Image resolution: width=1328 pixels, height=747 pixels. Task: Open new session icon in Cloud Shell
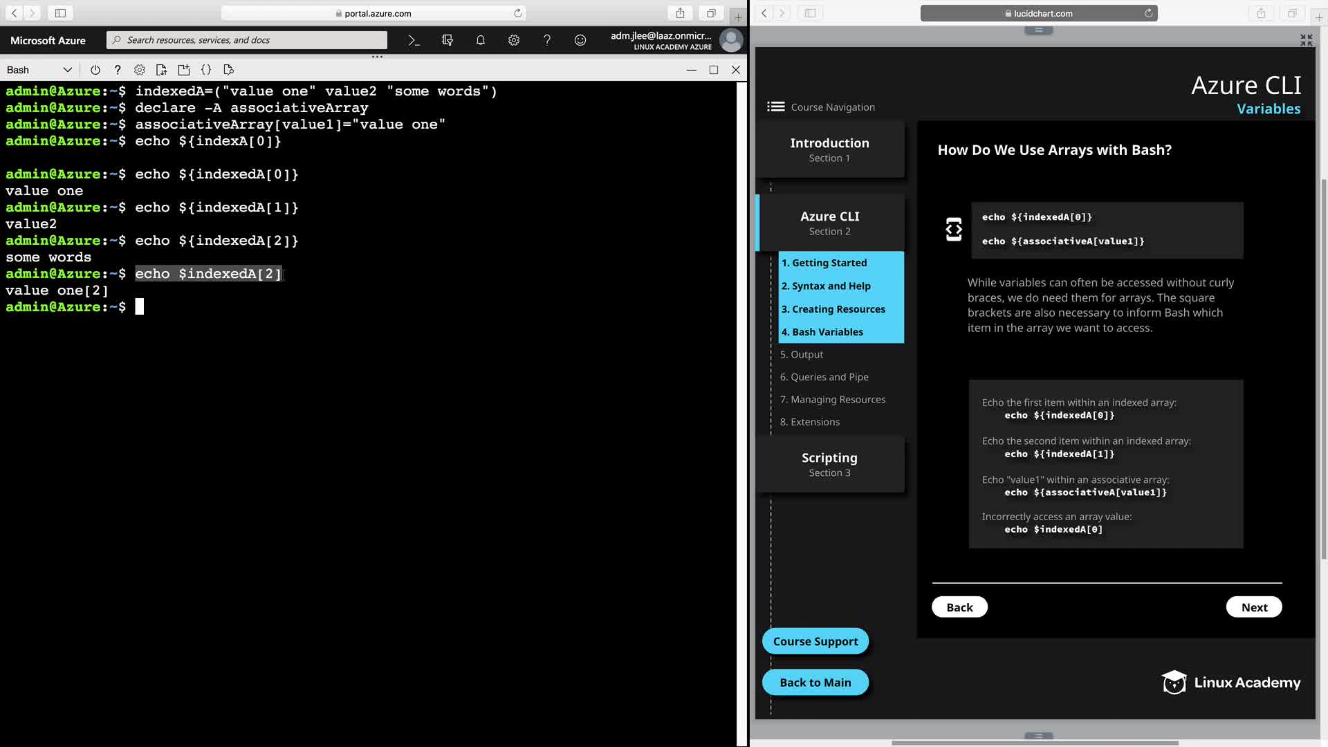click(183, 70)
